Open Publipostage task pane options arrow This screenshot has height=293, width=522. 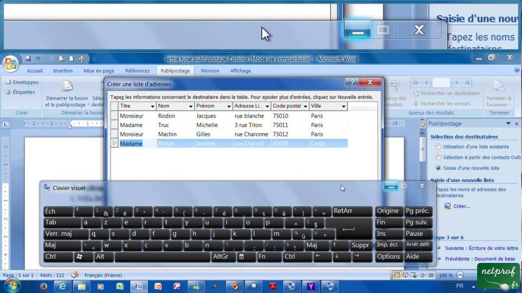tap(509, 124)
